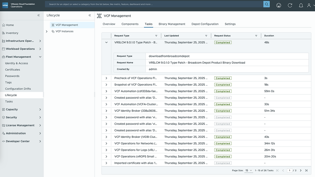Open the user account icon

pos(310,5)
